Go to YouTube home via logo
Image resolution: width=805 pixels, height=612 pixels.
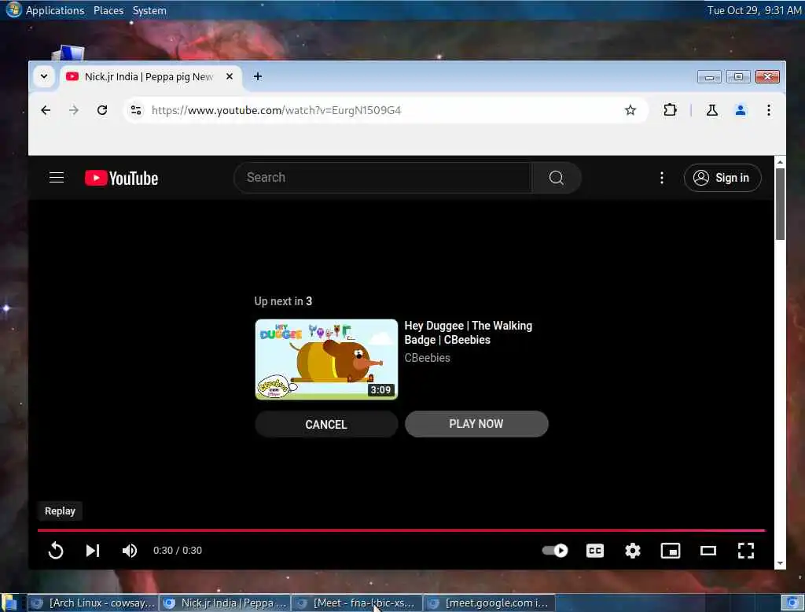[x=121, y=178]
